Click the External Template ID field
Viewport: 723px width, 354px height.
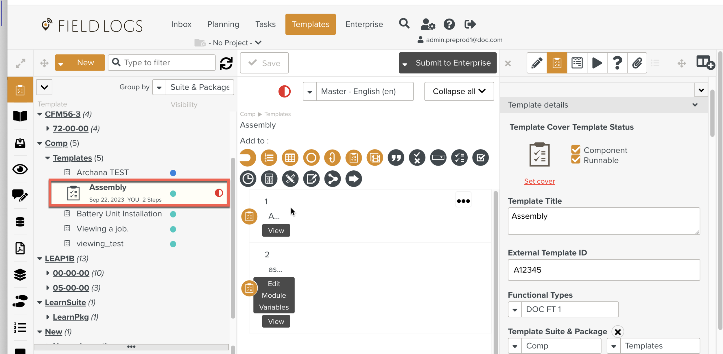[604, 270]
